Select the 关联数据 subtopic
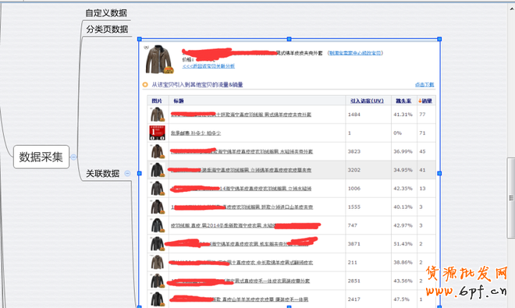Image resolution: width=515 pixels, height=308 pixels. point(103,173)
